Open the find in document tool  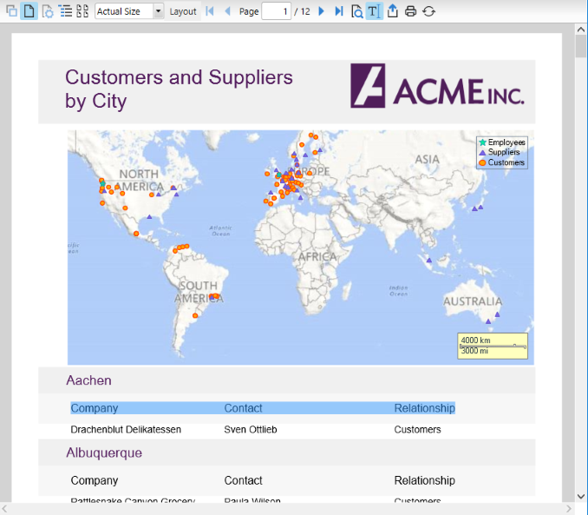coord(357,11)
